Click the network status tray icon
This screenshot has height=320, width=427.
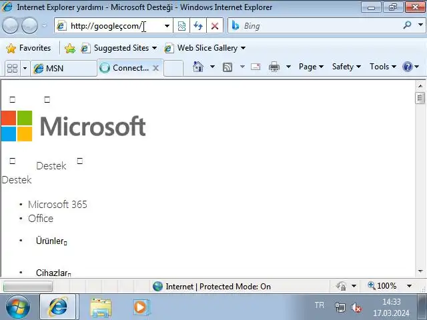tap(340, 308)
